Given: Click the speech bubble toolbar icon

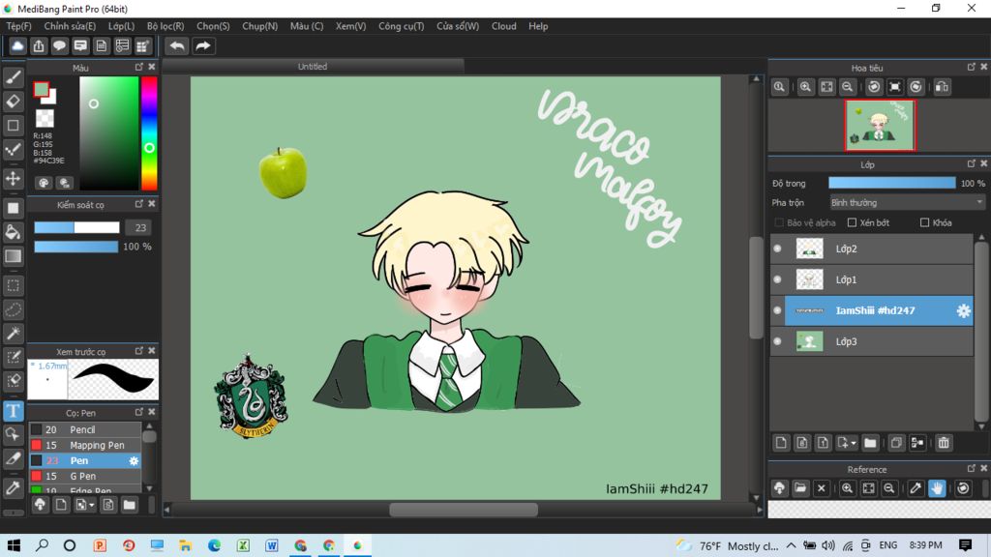Looking at the screenshot, I should [x=59, y=46].
